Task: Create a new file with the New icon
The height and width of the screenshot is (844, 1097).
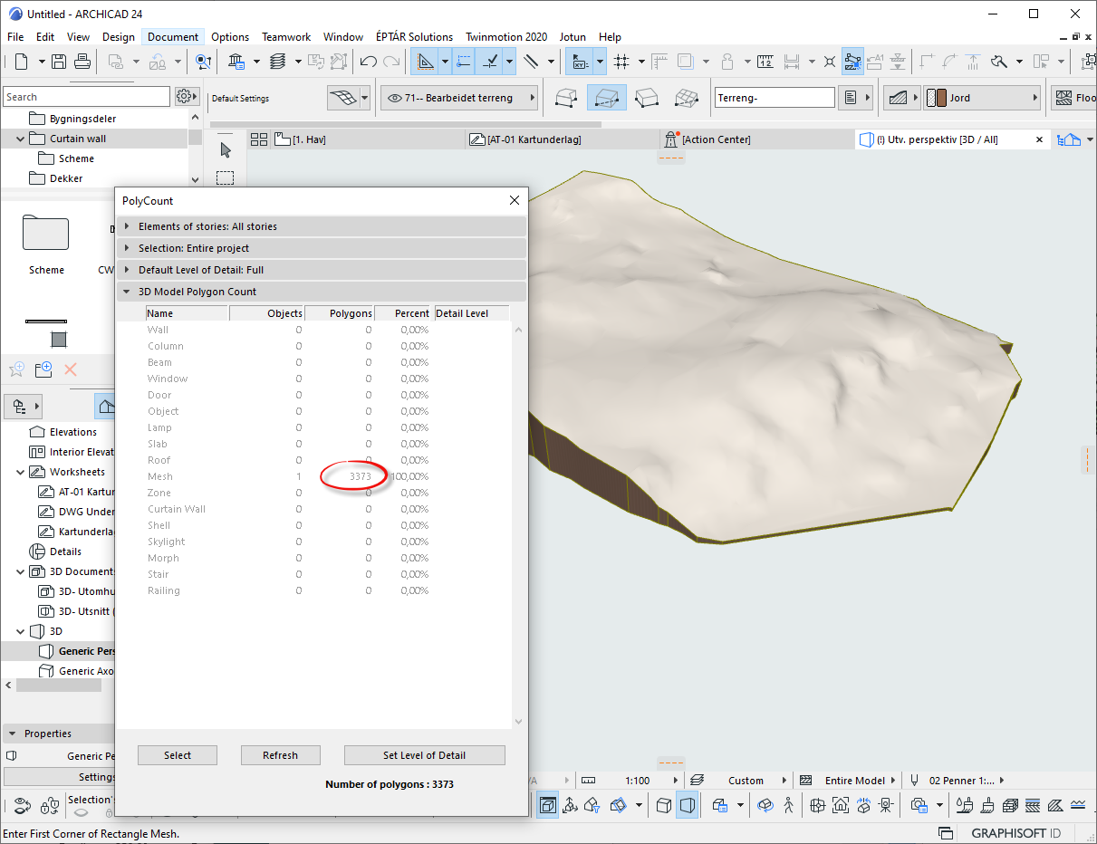Action: pos(21,62)
